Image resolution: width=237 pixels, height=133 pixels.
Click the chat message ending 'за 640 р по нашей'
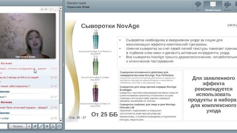(19, 77)
